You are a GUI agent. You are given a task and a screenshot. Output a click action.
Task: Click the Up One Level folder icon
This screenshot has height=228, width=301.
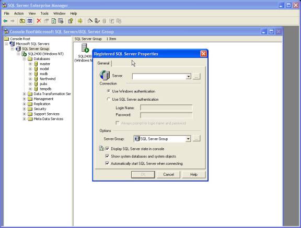click(x=22, y=21)
